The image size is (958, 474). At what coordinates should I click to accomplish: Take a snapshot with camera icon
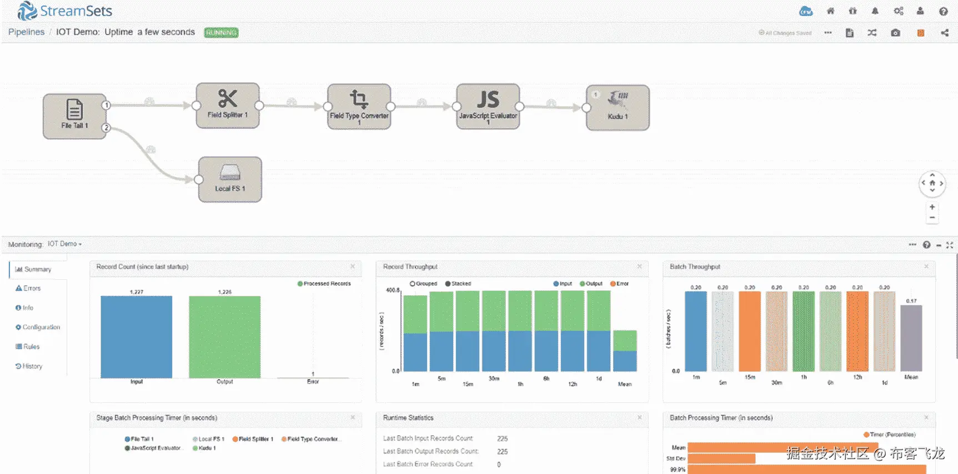point(895,33)
